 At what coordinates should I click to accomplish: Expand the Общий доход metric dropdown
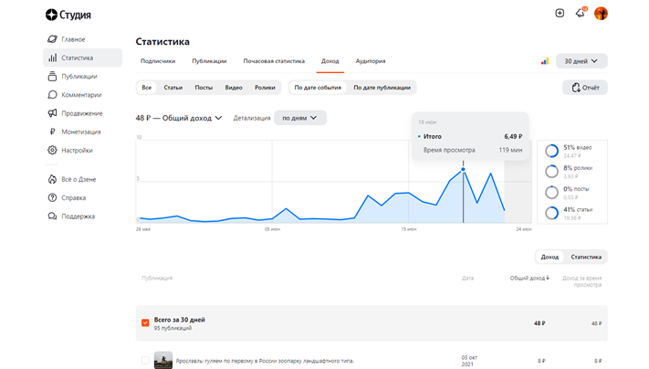point(179,119)
